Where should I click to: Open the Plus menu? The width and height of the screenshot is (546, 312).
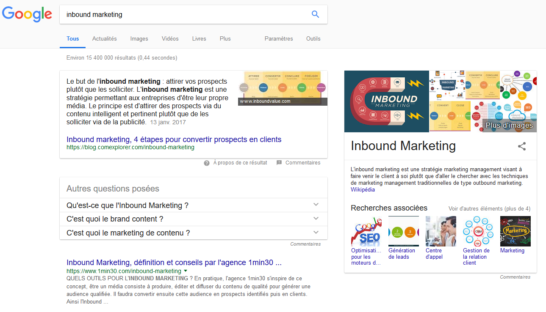[225, 38]
